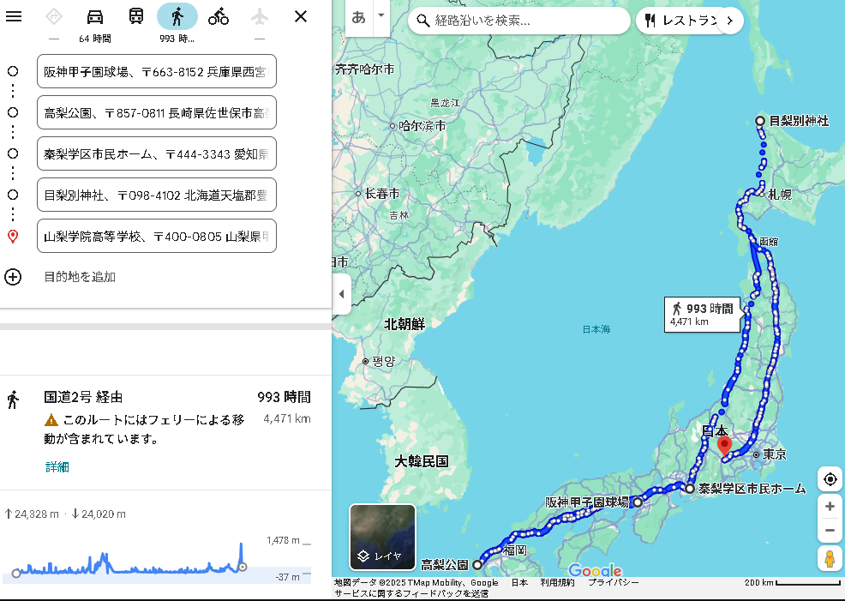Open プライバシー privacy link

[x=614, y=583]
